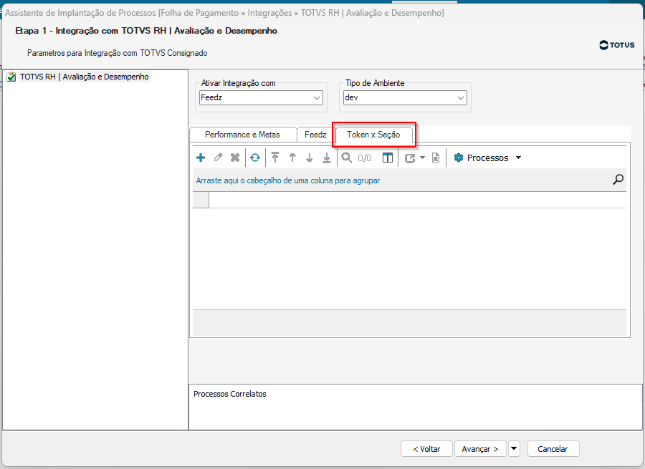Click the Processos Correlatos label
This screenshot has width=645, height=469.
[229, 394]
